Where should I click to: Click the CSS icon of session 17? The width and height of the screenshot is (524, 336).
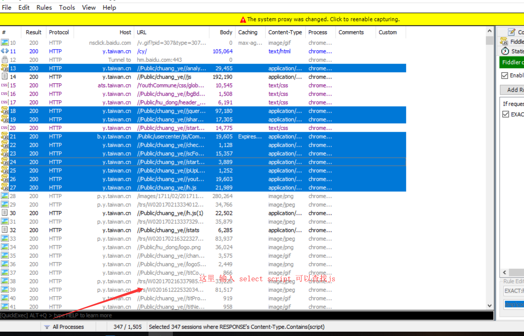coord(5,102)
